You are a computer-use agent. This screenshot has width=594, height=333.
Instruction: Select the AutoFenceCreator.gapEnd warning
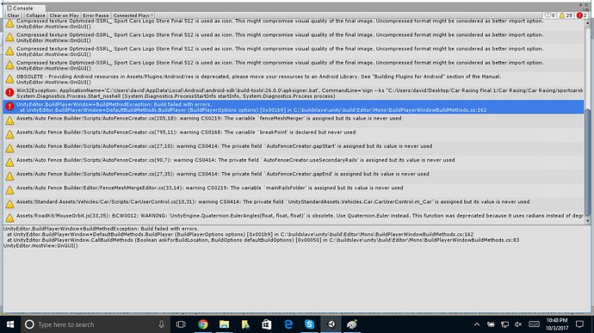pos(294,176)
